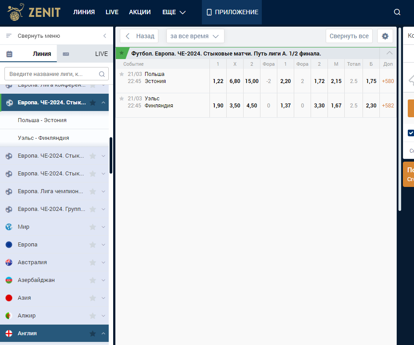Click the Англия flag icon
The height and width of the screenshot is (345, 414).
(x=9, y=333)
